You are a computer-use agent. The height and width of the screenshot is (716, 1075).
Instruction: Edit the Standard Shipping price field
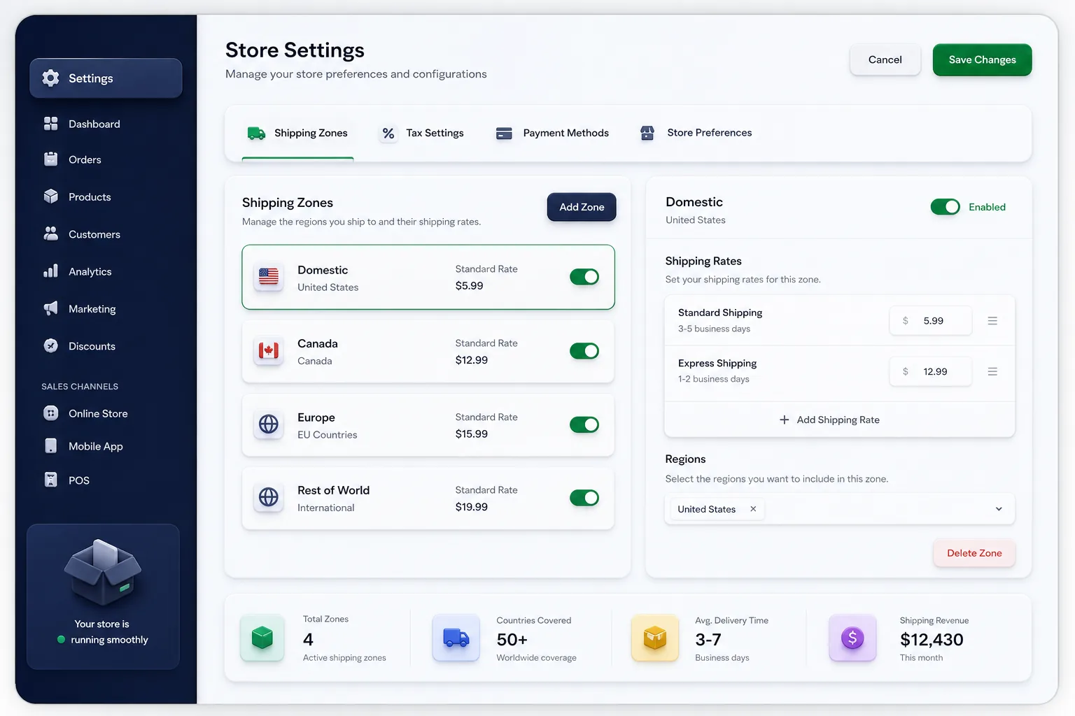(931, 321)
